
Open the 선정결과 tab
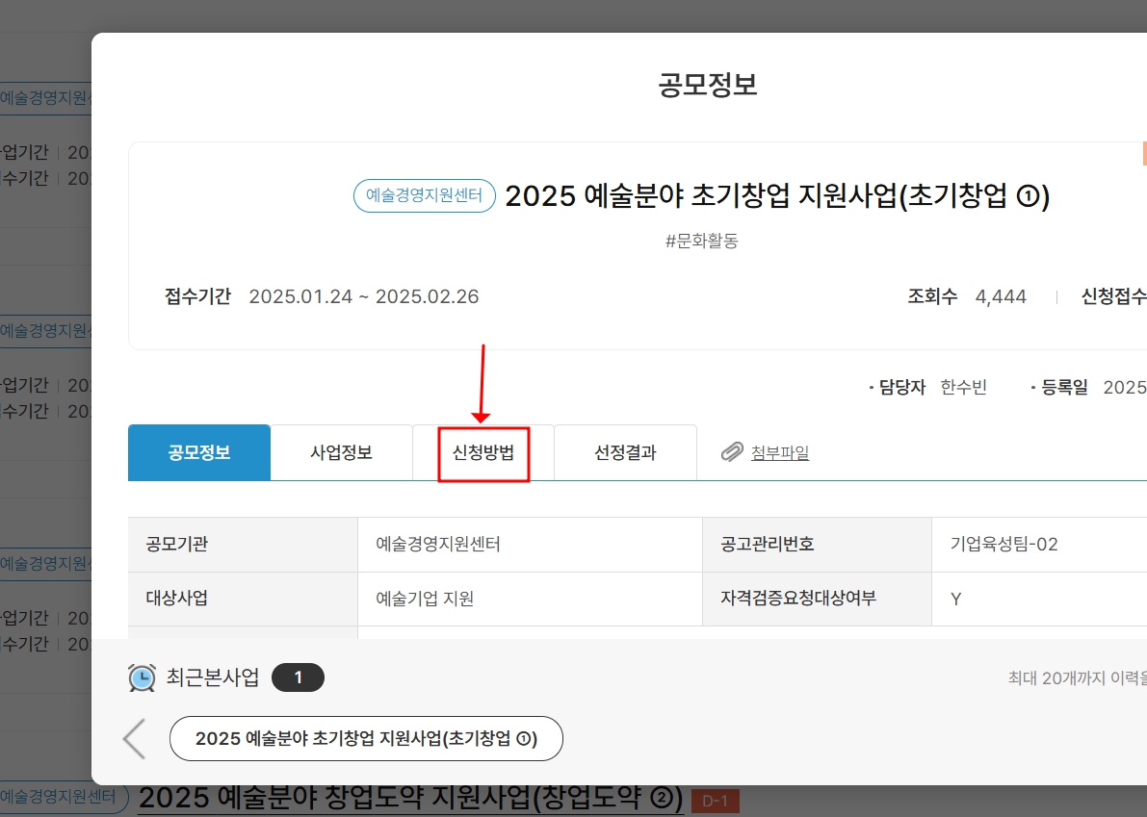(625, 452)
